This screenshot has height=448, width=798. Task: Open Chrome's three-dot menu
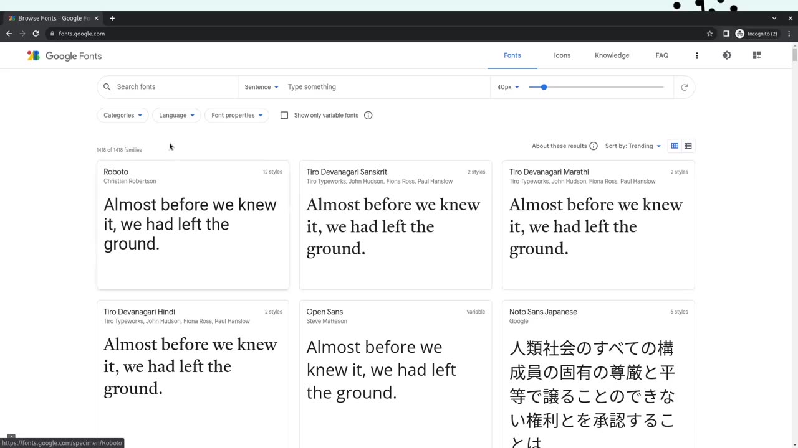click(x=789, y=34)
